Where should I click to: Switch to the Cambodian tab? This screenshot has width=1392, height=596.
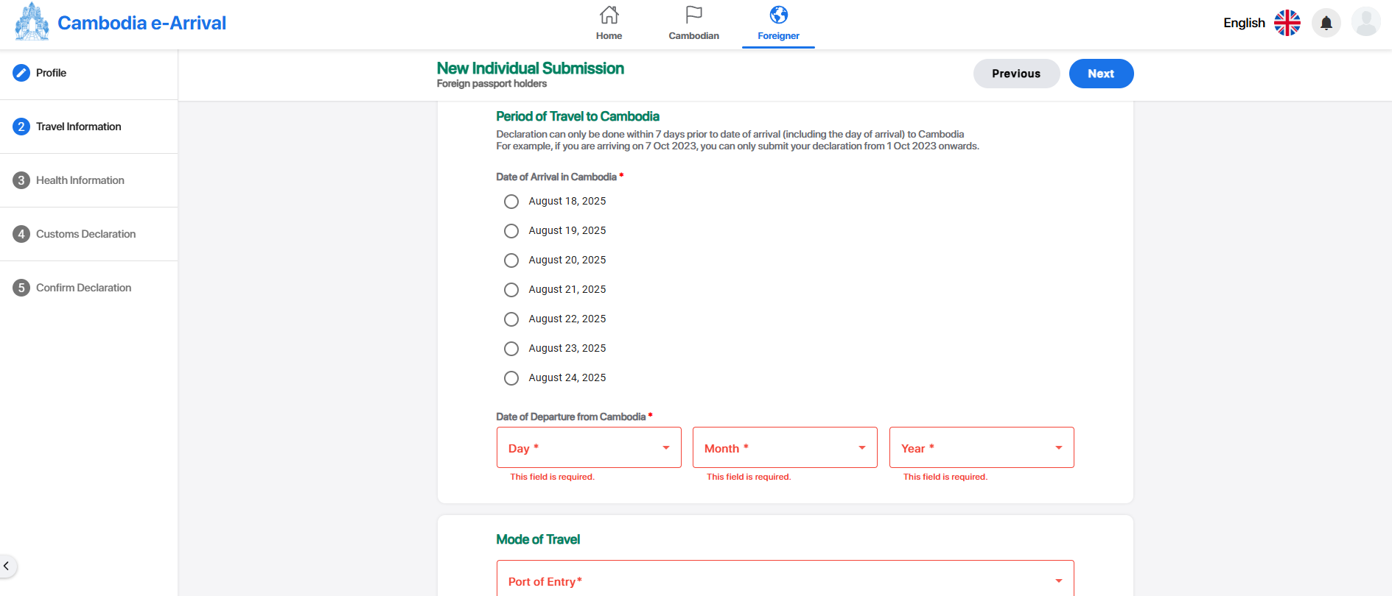tap(693, 22)
